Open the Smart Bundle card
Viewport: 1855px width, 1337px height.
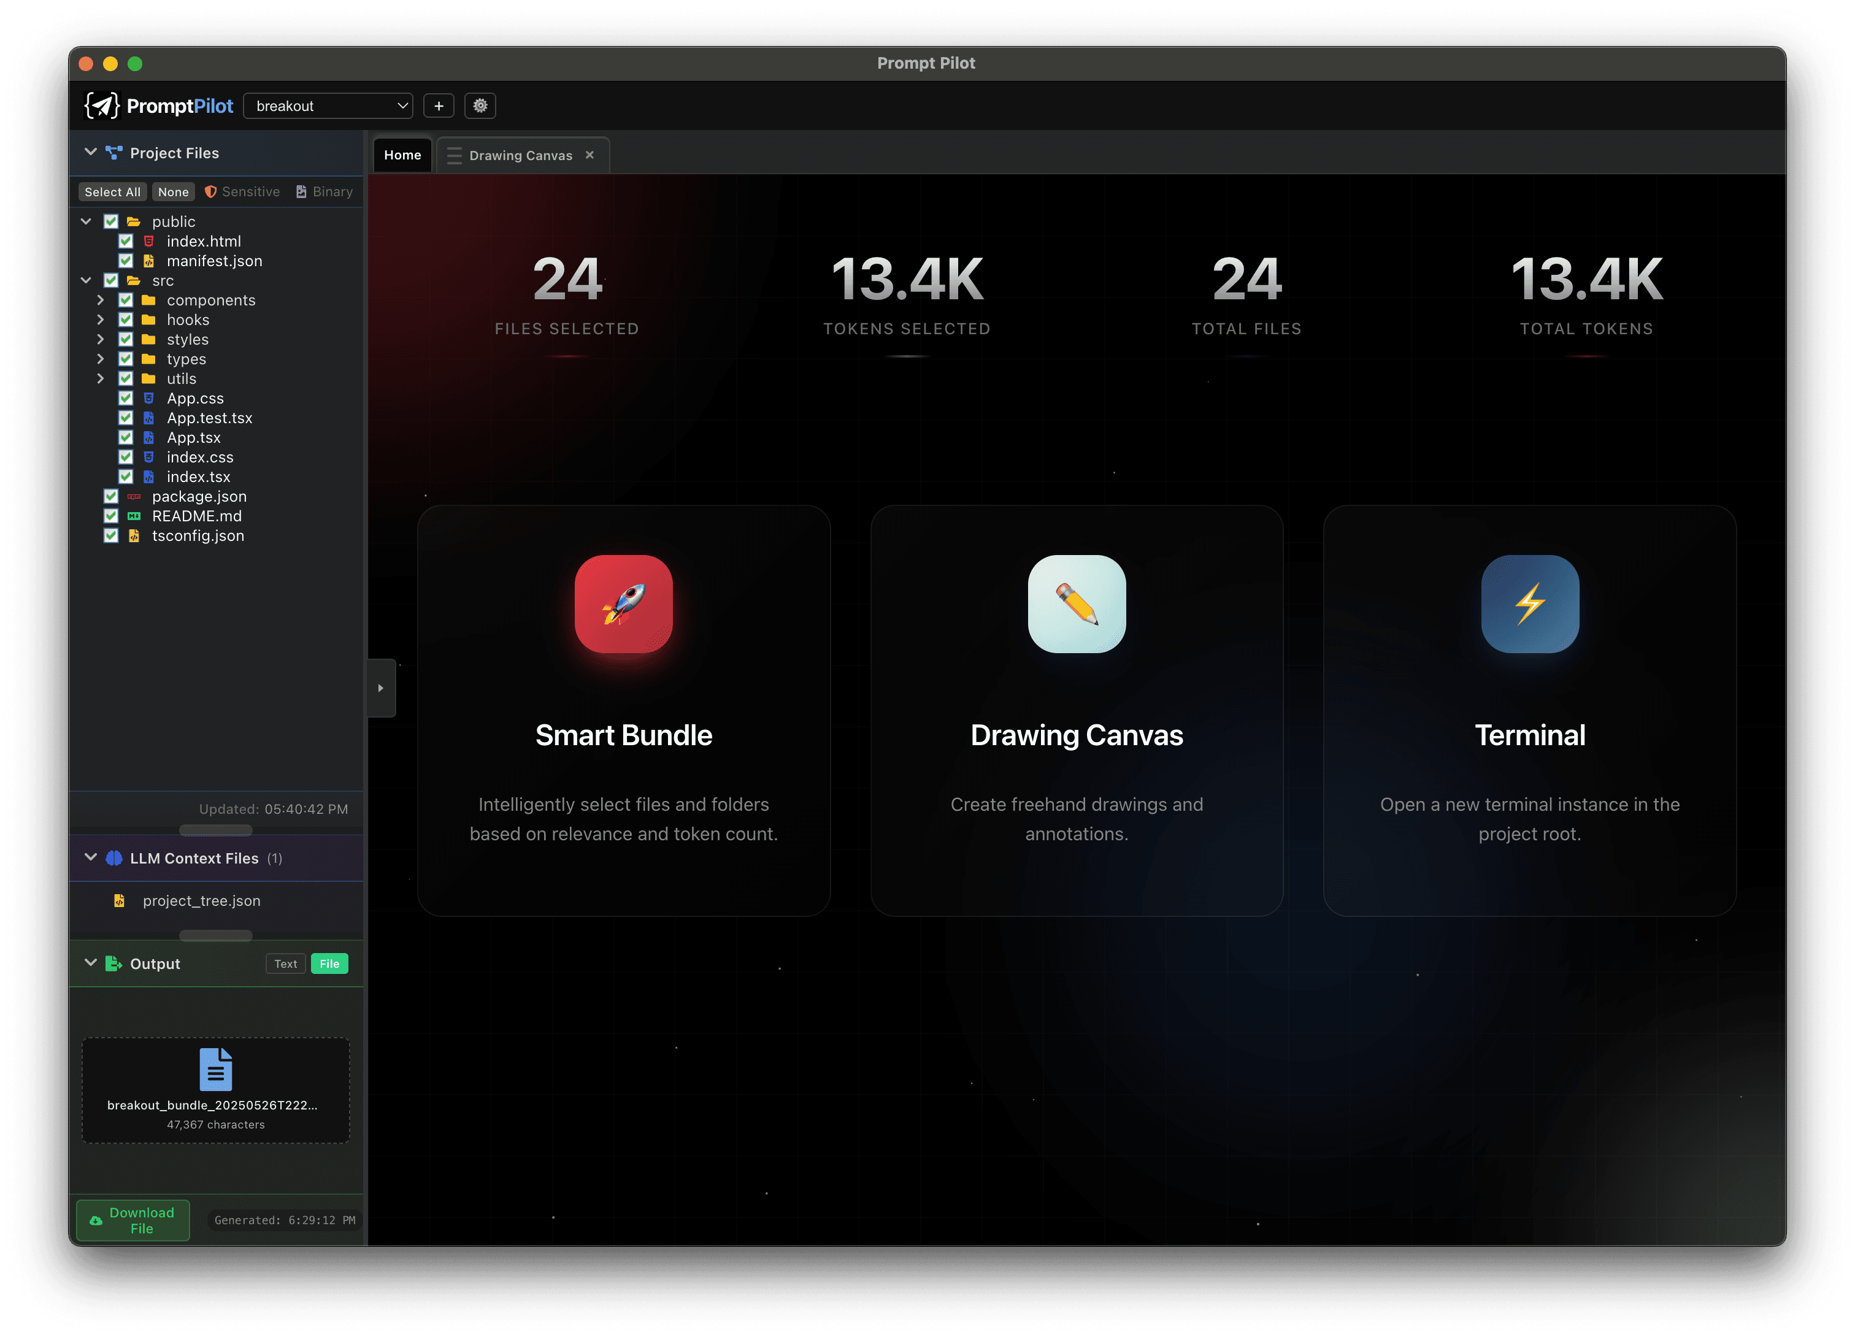(623, 711)
